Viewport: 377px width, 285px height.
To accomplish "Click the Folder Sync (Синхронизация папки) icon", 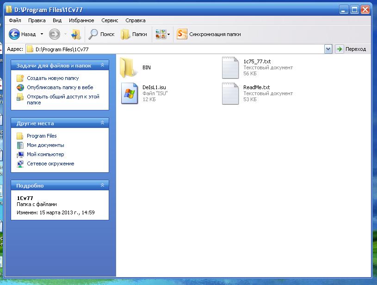I will point(182,34).
